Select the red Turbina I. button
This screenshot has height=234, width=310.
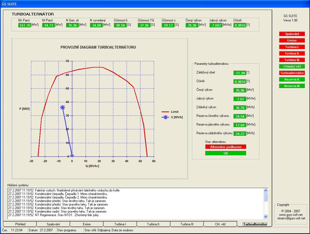tap(292, 47)
